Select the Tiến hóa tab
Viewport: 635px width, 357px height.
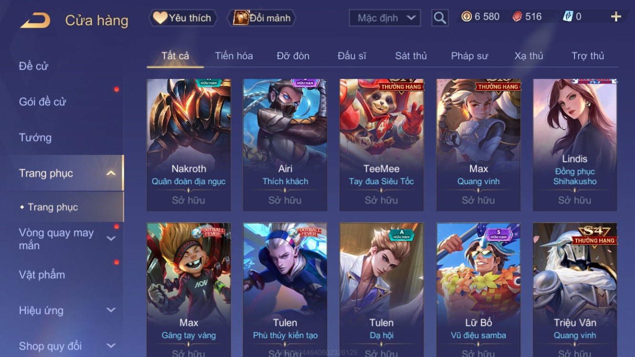[x=234, y=56]
